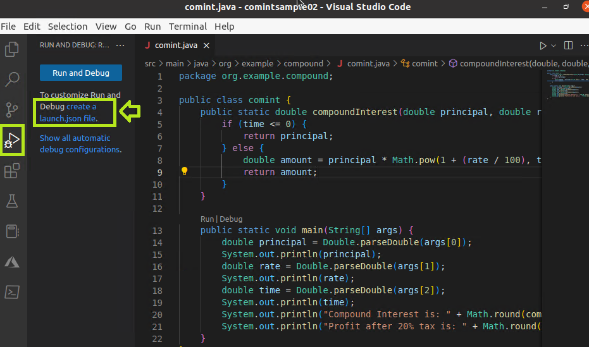Screen dimensions: 589x347
Task: Click 'System.out.println(rate);' line
Action: [288, 278]
